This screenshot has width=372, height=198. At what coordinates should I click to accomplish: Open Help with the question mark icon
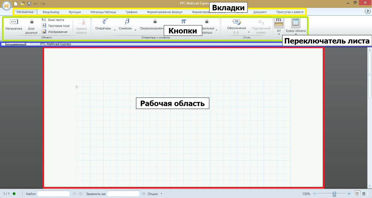367,11
